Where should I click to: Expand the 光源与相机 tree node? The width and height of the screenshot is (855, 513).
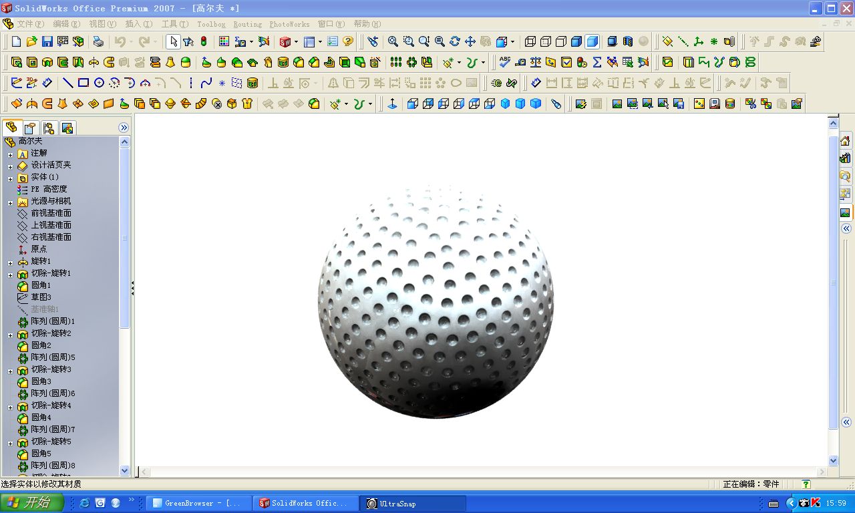point(10,202)
